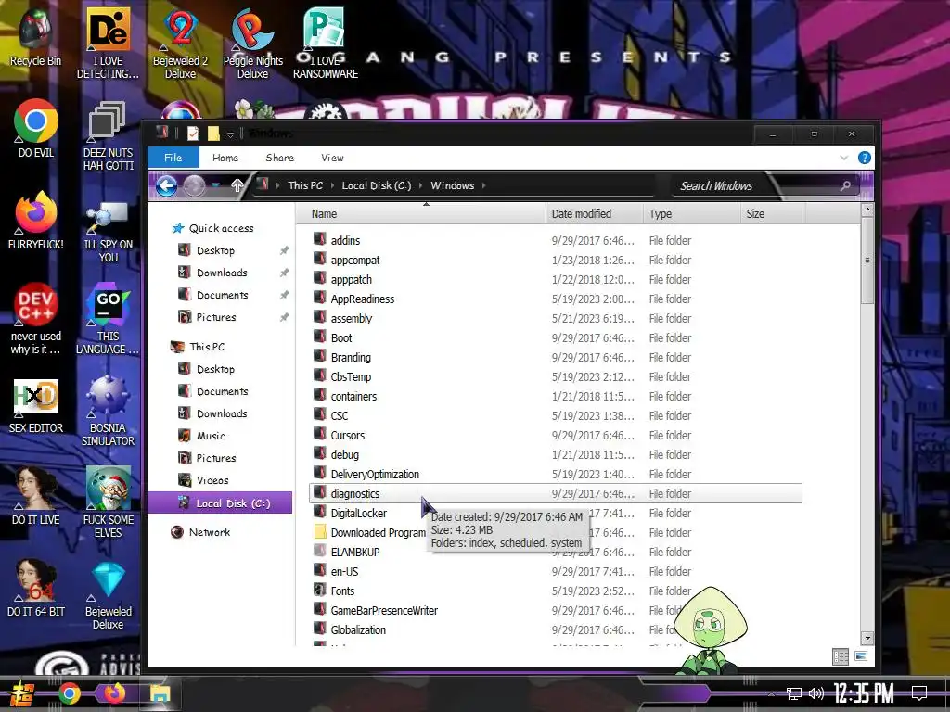This screenshot has height=712, width=950.
Task: Open the GoLand 'THIS LANGUAGE' desktop icon
Action: tap(108, 319)
